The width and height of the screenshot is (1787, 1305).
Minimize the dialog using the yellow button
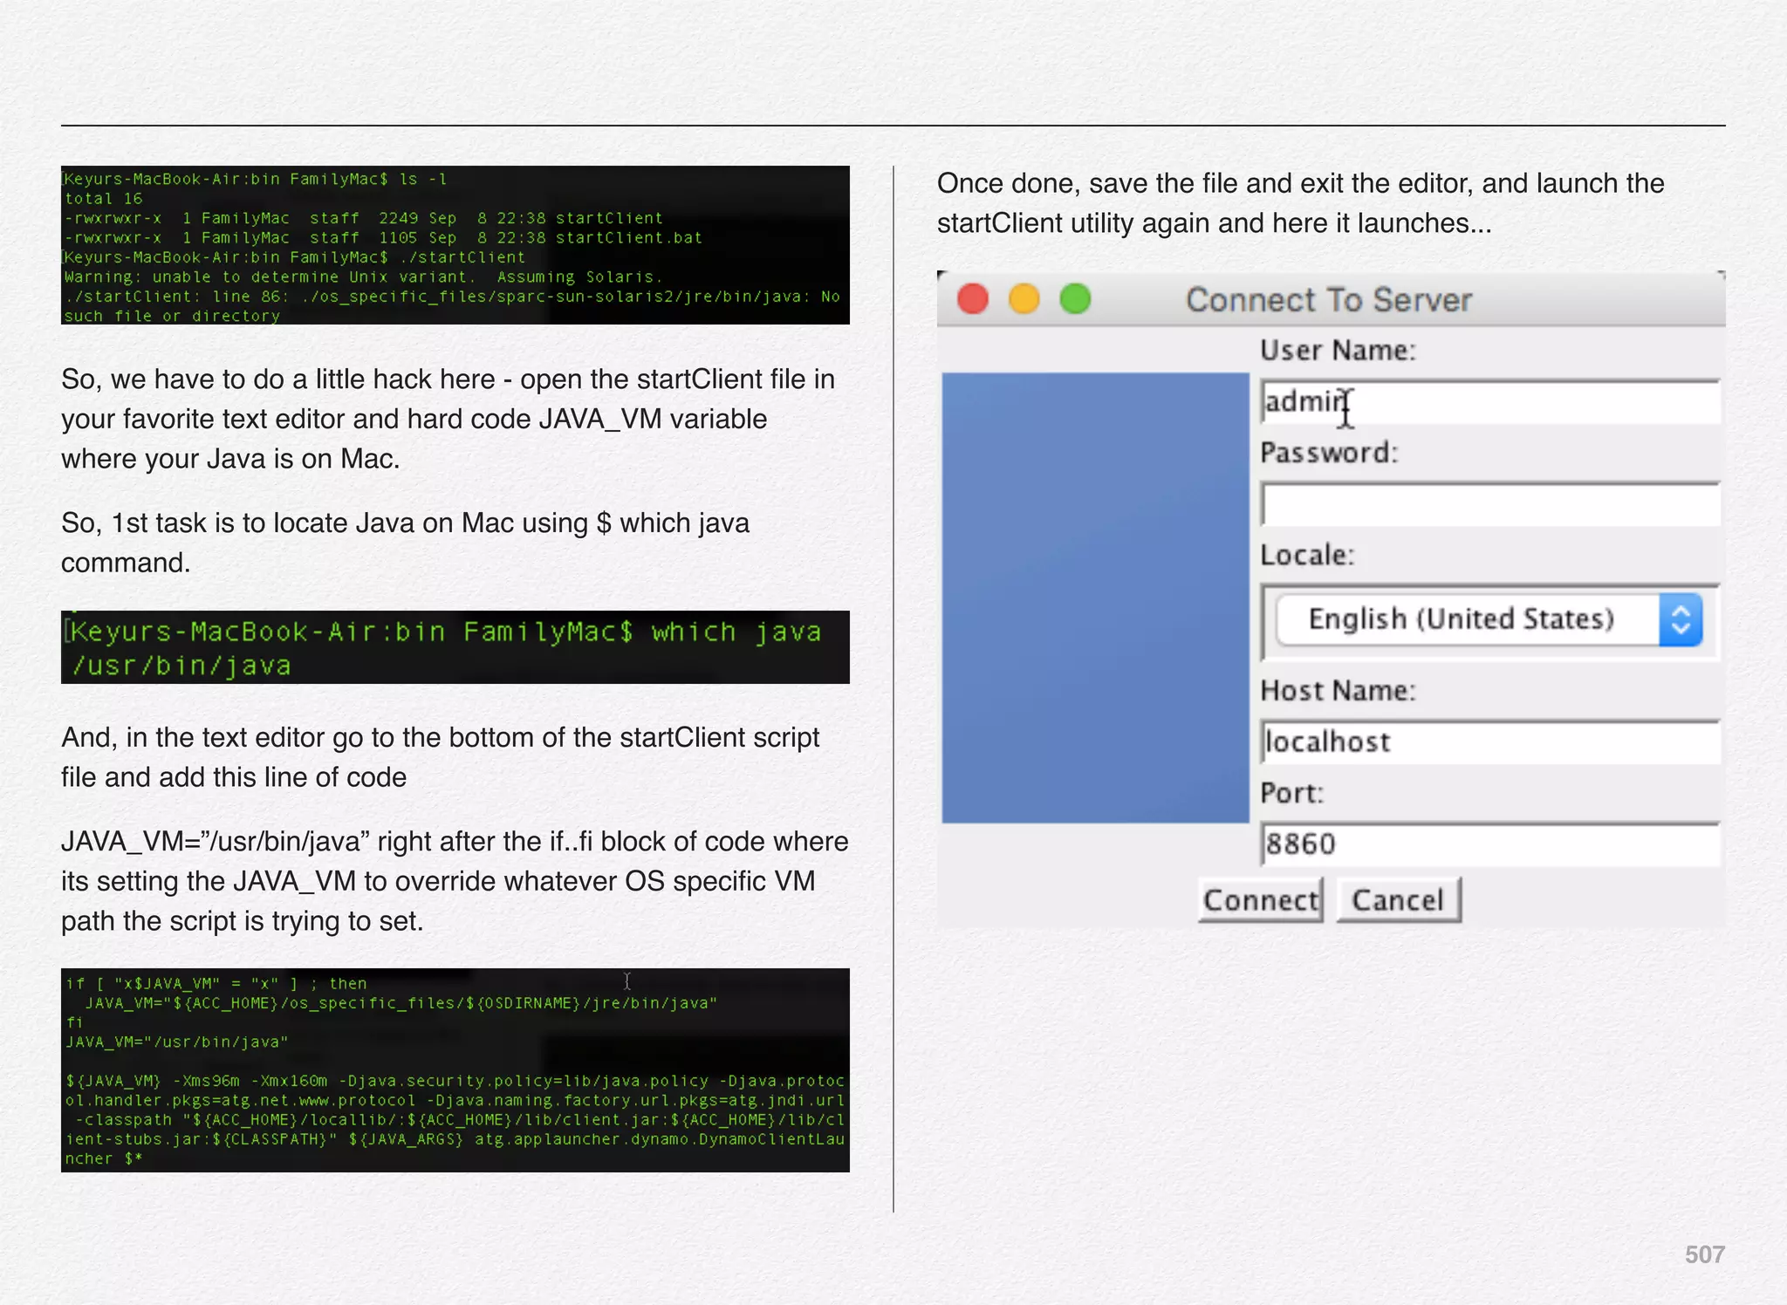coord(1024,299)
